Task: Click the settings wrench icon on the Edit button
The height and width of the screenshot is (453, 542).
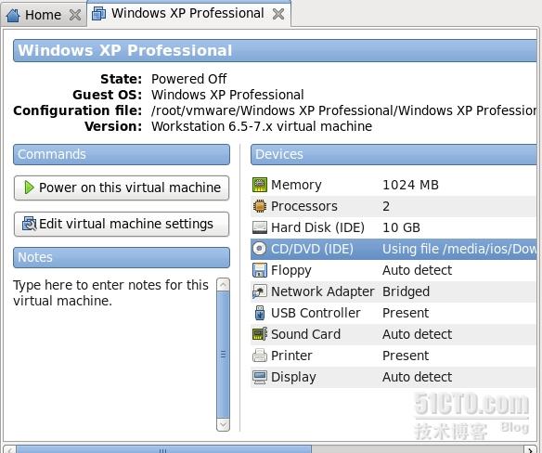Action: click(x=29, y=224)
